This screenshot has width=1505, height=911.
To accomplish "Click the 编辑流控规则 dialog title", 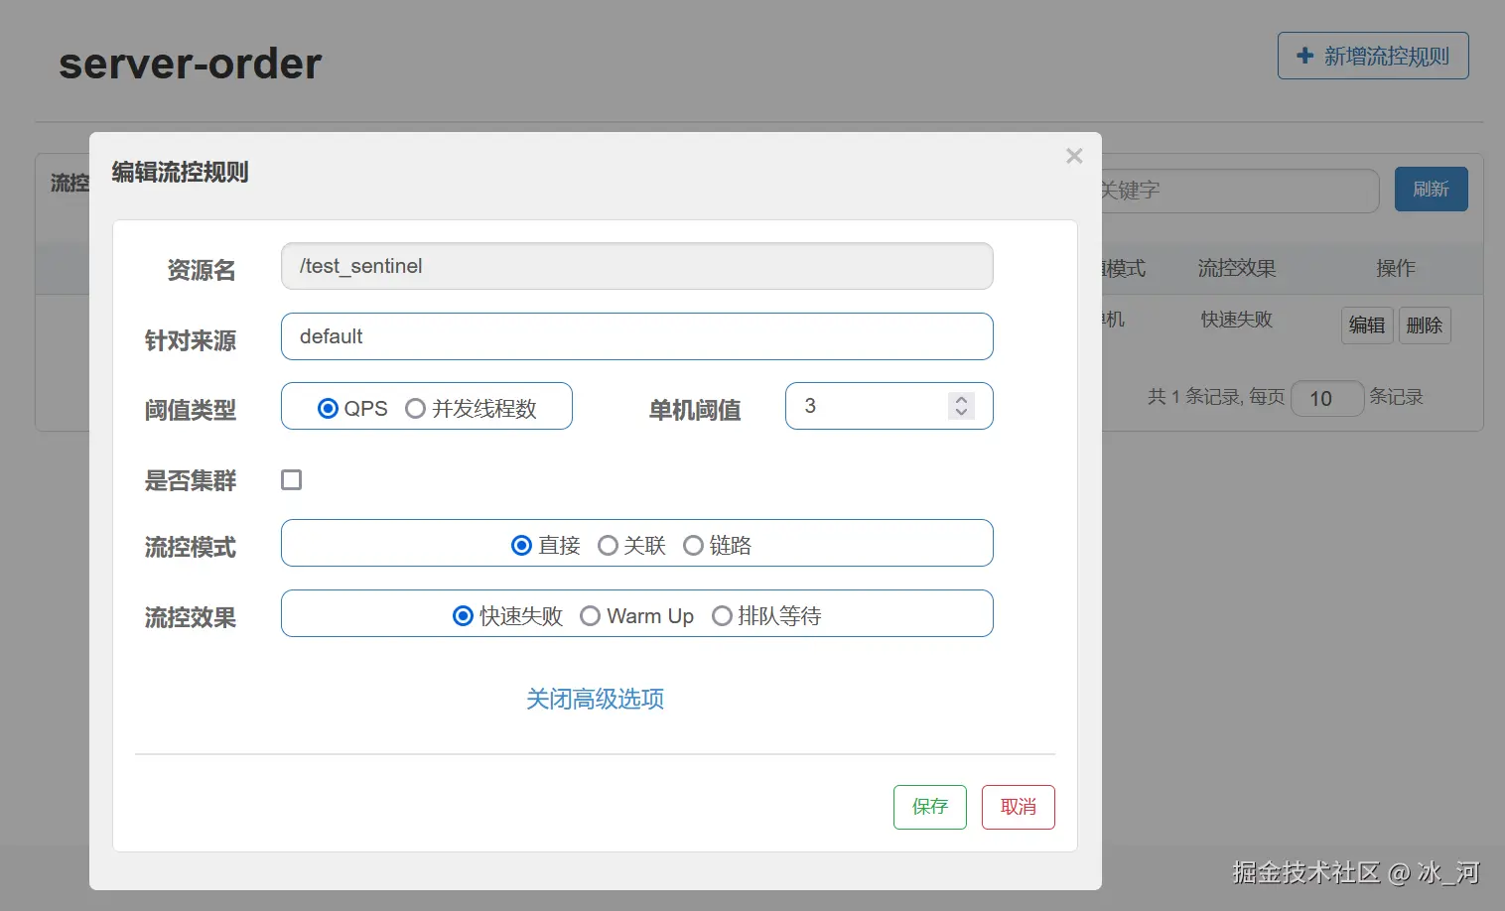I will (x=180, y=172).
